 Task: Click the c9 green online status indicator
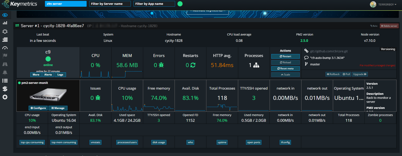pos(48,59)
